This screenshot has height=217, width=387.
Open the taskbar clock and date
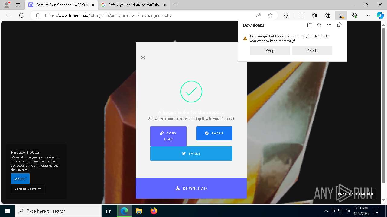tap(361, 211)
